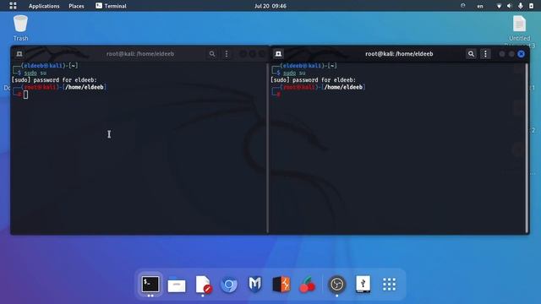Open Metasploit from the dock
This screenshot has width=541, height=304.
[255, 285]
